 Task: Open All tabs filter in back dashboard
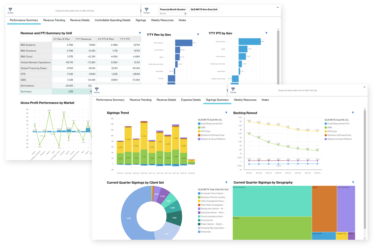(10, 11)
